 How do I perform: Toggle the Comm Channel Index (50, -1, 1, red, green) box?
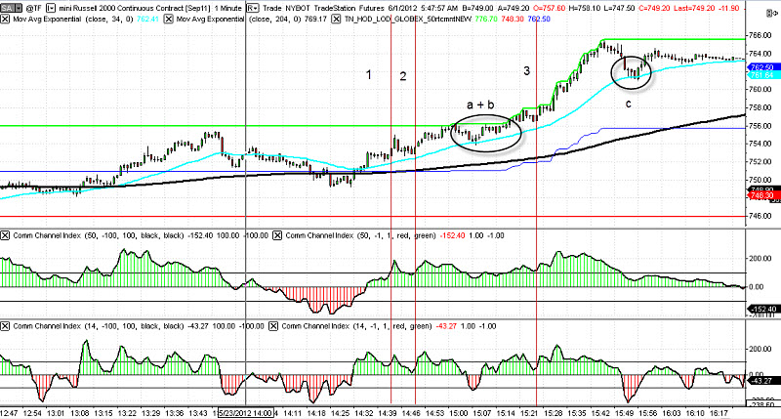pos(277,235)
